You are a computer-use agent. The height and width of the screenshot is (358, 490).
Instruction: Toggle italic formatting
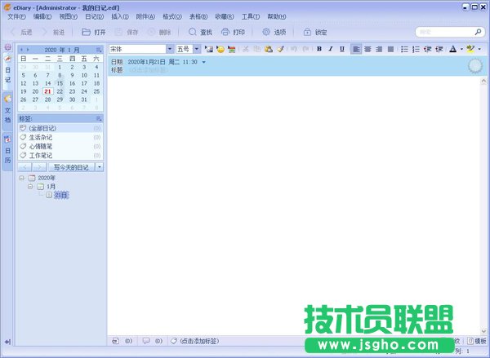point(330,50)
